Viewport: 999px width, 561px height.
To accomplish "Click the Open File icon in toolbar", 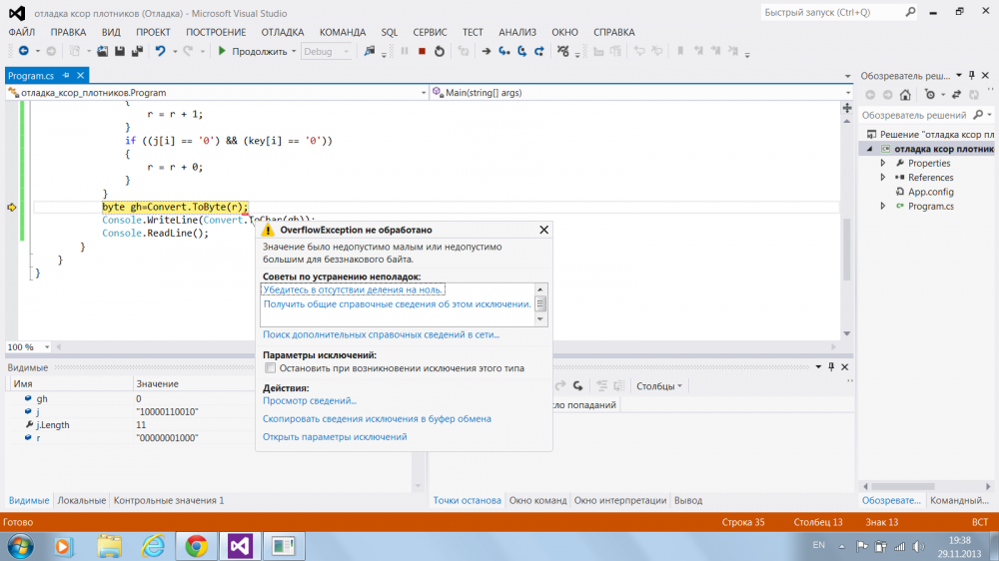I will tap(102, 51).
